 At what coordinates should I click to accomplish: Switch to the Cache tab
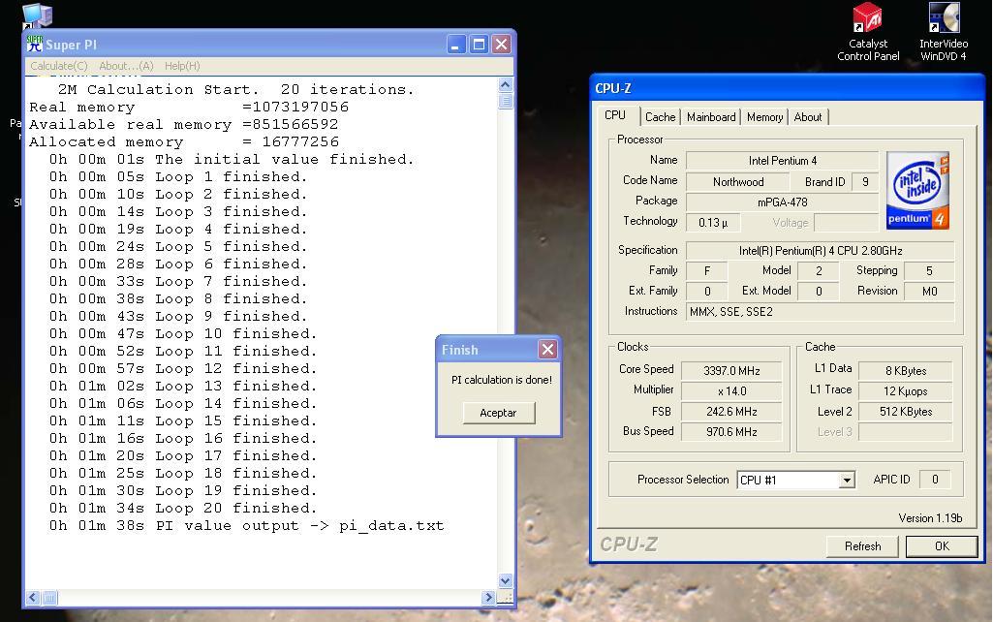660,117
